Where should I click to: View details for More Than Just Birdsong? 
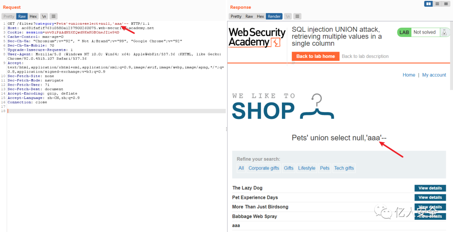pos(430,207)
